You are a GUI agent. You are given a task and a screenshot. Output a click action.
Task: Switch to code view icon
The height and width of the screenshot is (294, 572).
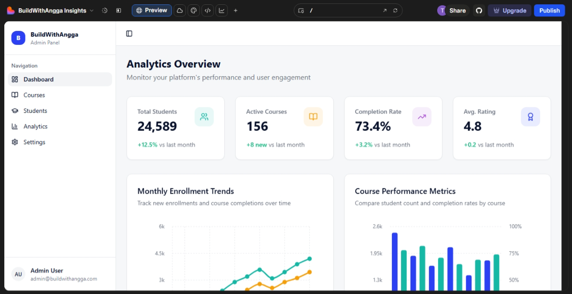[x=207, y=11]
